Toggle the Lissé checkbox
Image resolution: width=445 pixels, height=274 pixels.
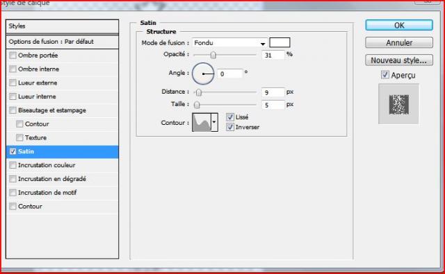230,117
